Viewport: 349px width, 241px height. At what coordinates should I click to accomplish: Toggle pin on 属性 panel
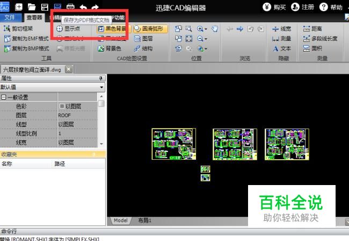(x=101, y=78)
